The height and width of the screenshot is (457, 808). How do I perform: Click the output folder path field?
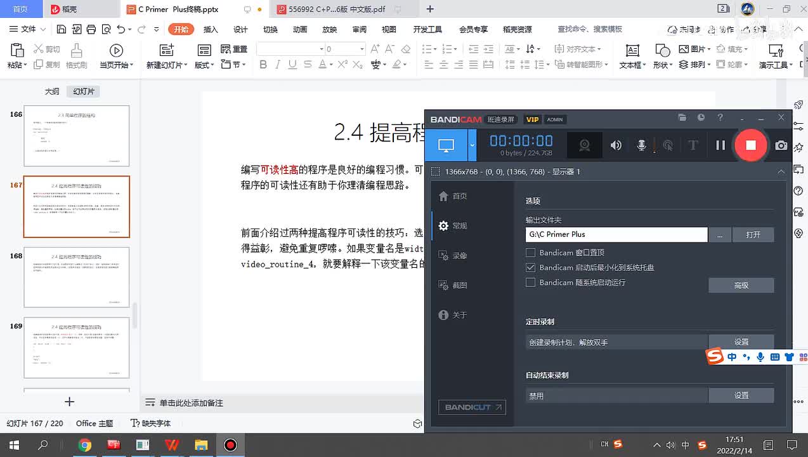(x=616, y=234)
